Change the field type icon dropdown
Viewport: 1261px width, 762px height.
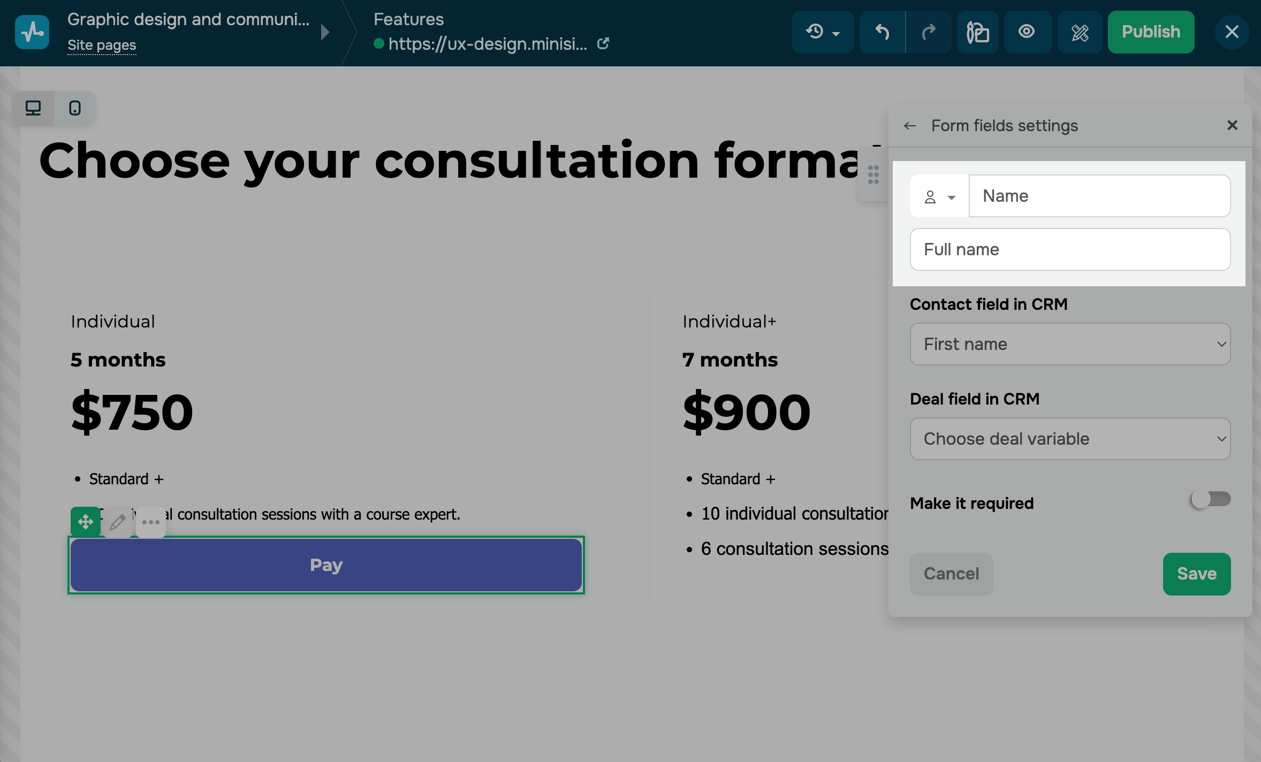[939, 196]
